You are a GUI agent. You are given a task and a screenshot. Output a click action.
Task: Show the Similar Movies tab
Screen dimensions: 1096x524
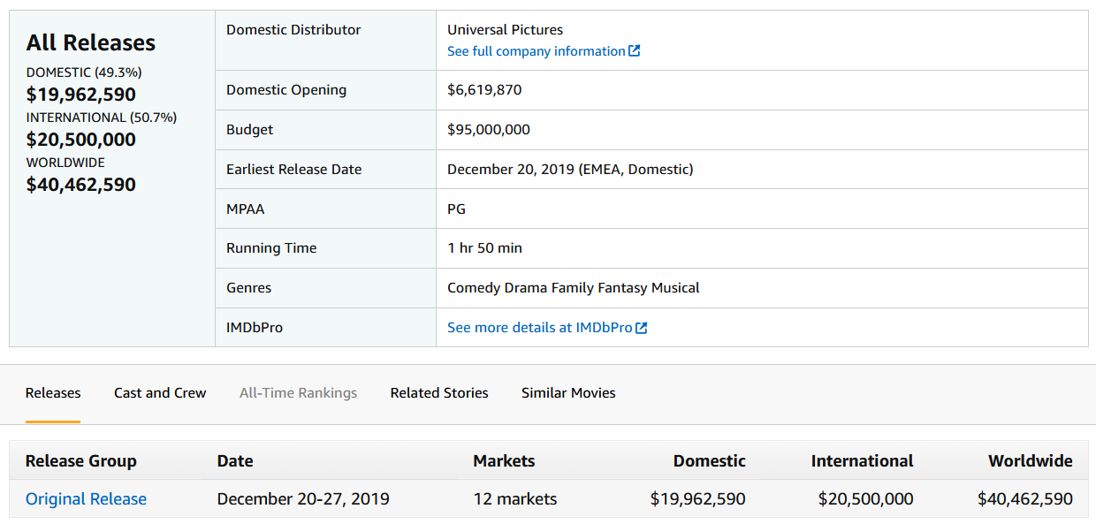tap(568, 393)
